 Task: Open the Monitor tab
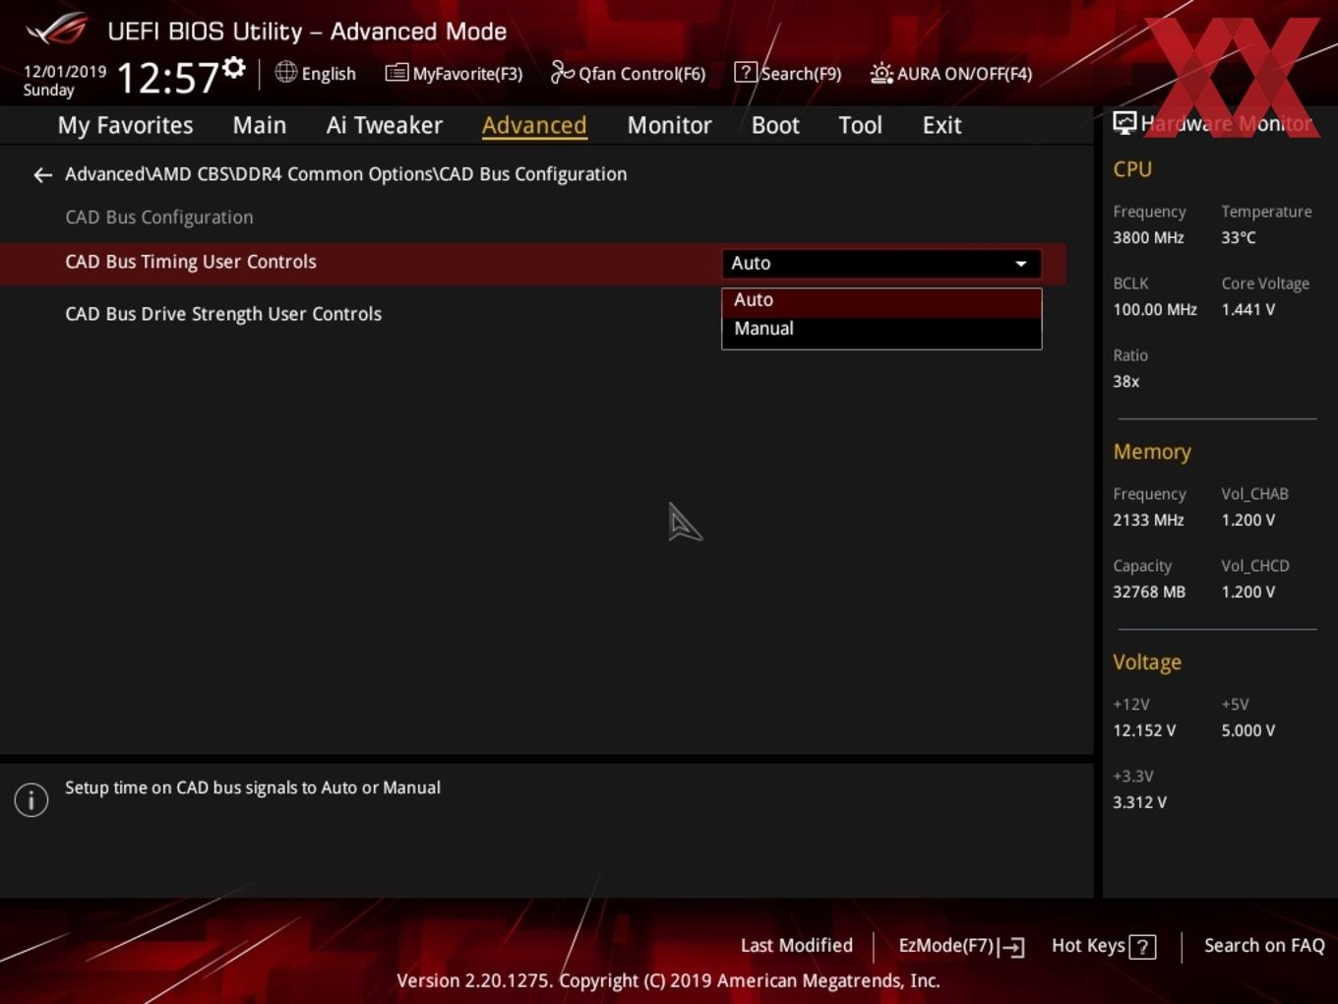pos(669,125)
